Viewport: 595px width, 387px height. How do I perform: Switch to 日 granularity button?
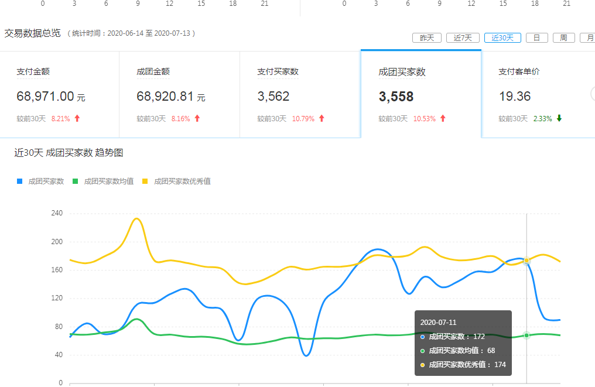[536, 38]
